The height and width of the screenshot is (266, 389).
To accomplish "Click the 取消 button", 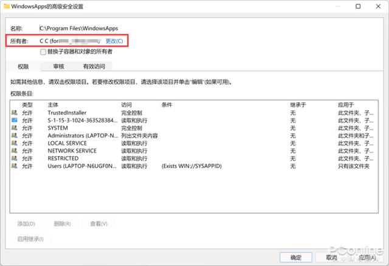I will point(331,257).
